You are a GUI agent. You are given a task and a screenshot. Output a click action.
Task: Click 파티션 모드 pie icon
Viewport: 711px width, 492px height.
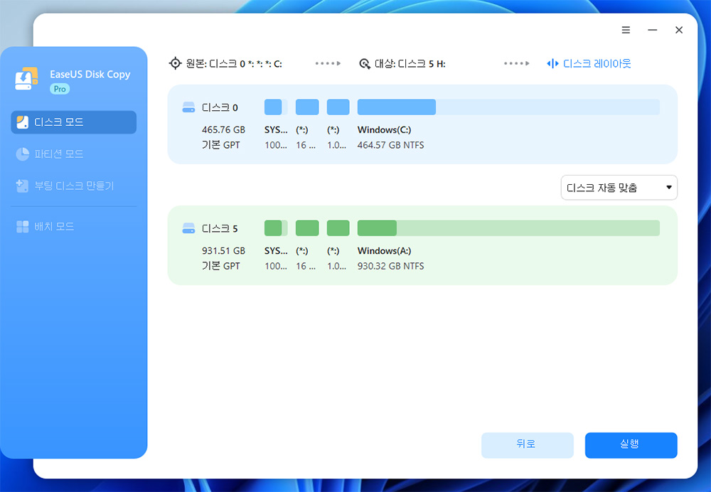[x=23, y=154]
